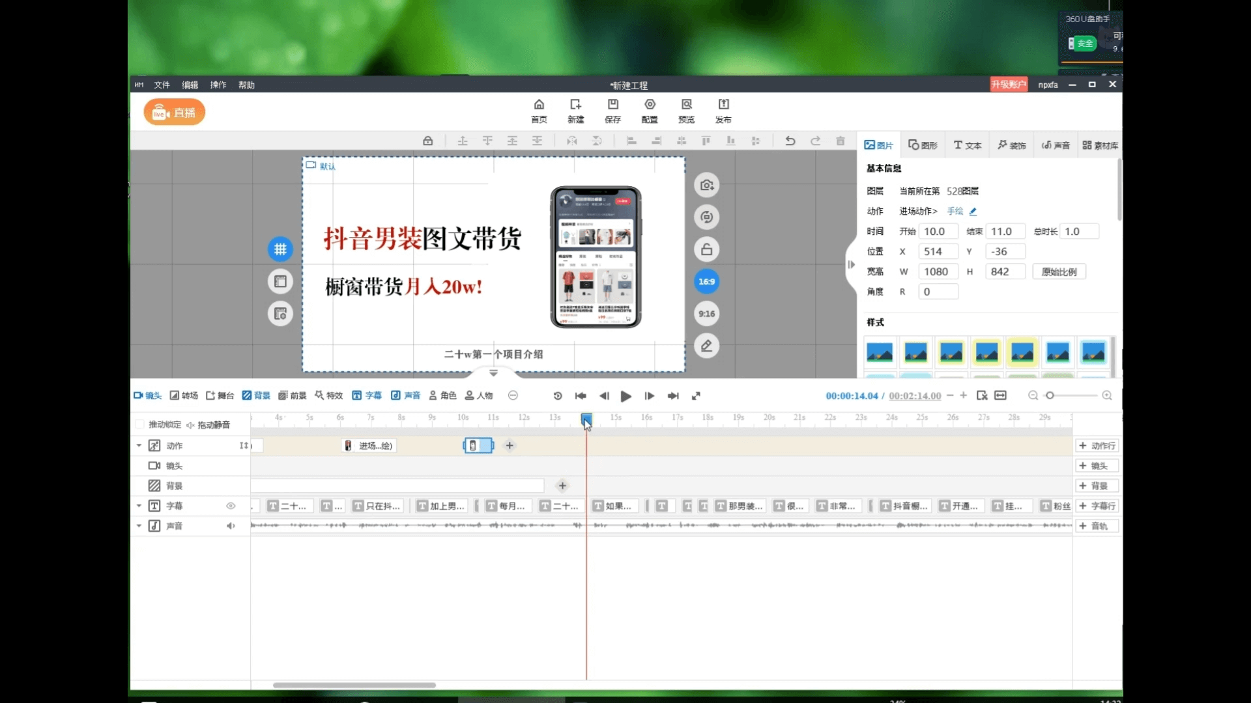Open the 操作 menu
The height and width of the screenshot is (703, 1251).
pos(218,85)
